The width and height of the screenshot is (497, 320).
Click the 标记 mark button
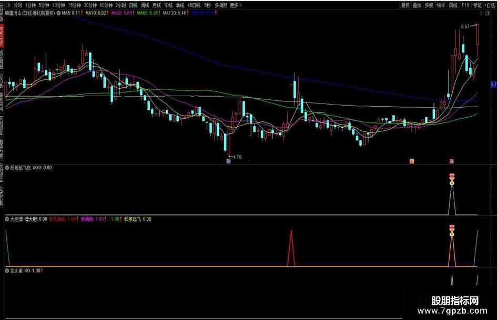[477, 5]
